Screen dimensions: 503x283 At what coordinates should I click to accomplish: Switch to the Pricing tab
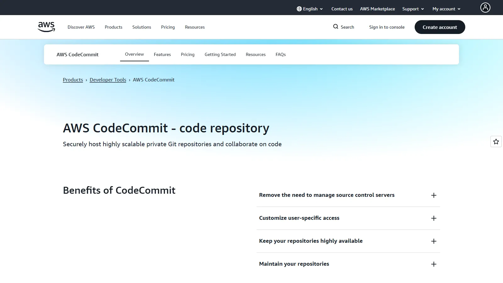[187, 54]
